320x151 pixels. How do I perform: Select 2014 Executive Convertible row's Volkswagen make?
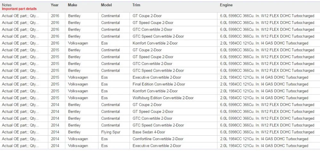78,146
